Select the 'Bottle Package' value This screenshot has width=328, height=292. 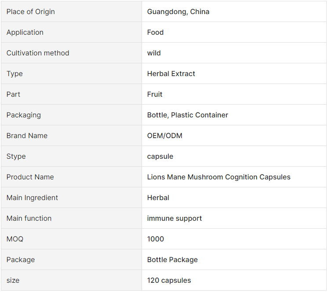pos(172,260)
